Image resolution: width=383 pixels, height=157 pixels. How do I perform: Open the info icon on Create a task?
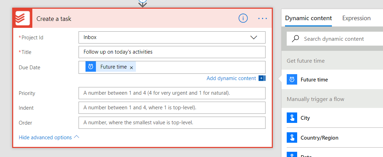click(243, 18)
